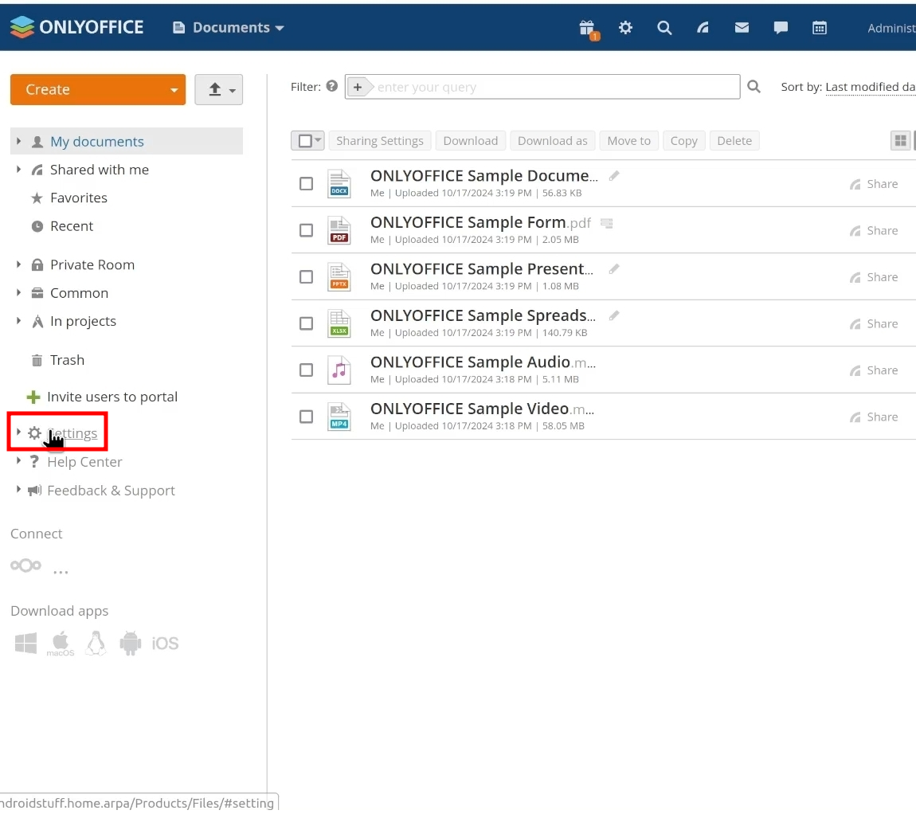Viewport: 916px width, 818px height.
Task: Click the macOS app download icon
Action: (x=61, y=644)
